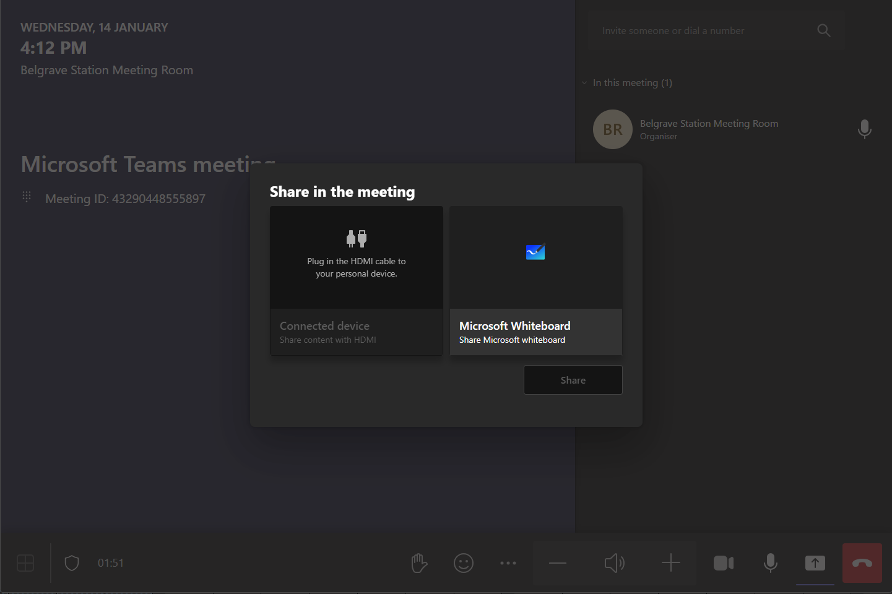Increase volume with the plus button
This screenshot has height=594, width=892.
pos(670,563)
